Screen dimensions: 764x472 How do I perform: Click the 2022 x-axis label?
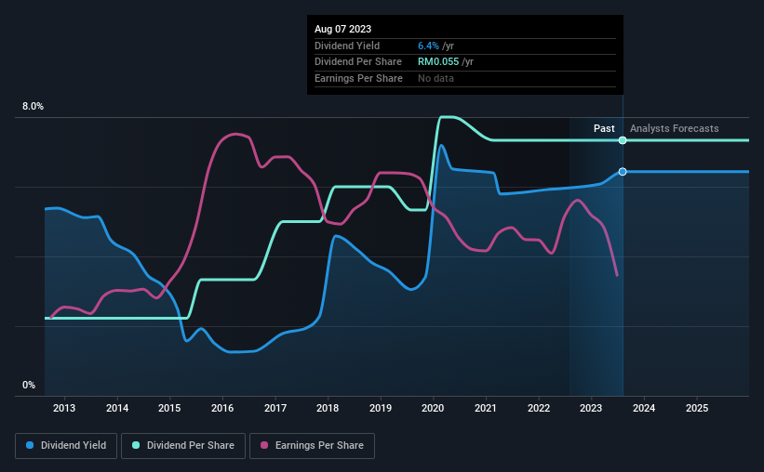(x=539, y=408)
